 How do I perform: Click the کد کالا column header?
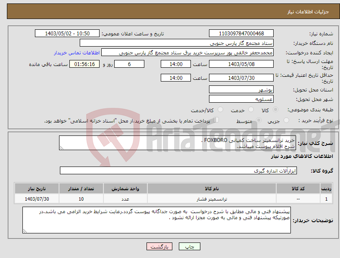click(298, 189)
